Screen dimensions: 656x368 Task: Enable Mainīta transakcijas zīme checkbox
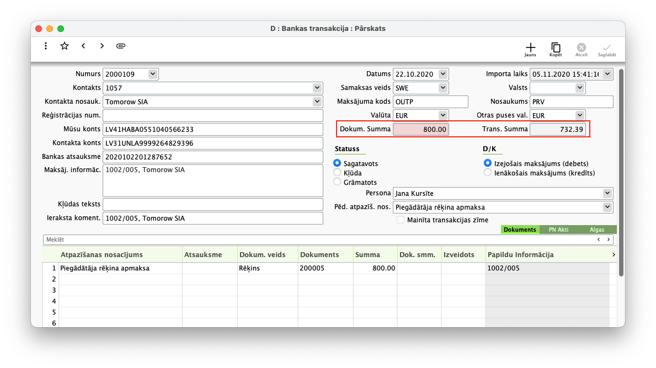pyautogui.click(x=401, y=220)
